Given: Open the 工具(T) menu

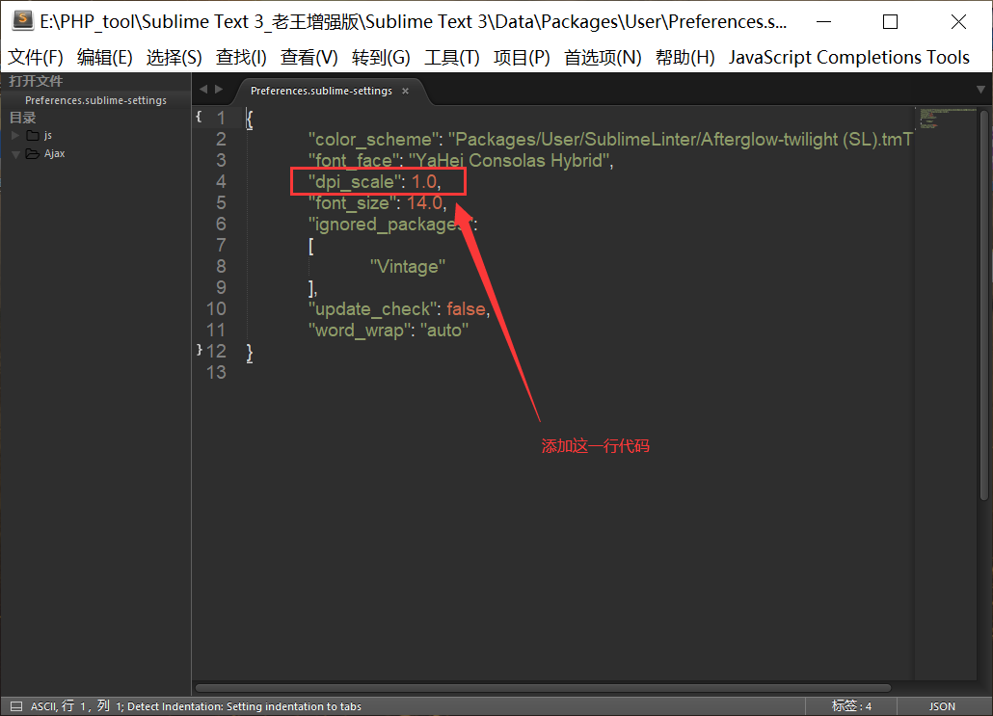Looking at the screenshot, I should click(x=451, y=58).
